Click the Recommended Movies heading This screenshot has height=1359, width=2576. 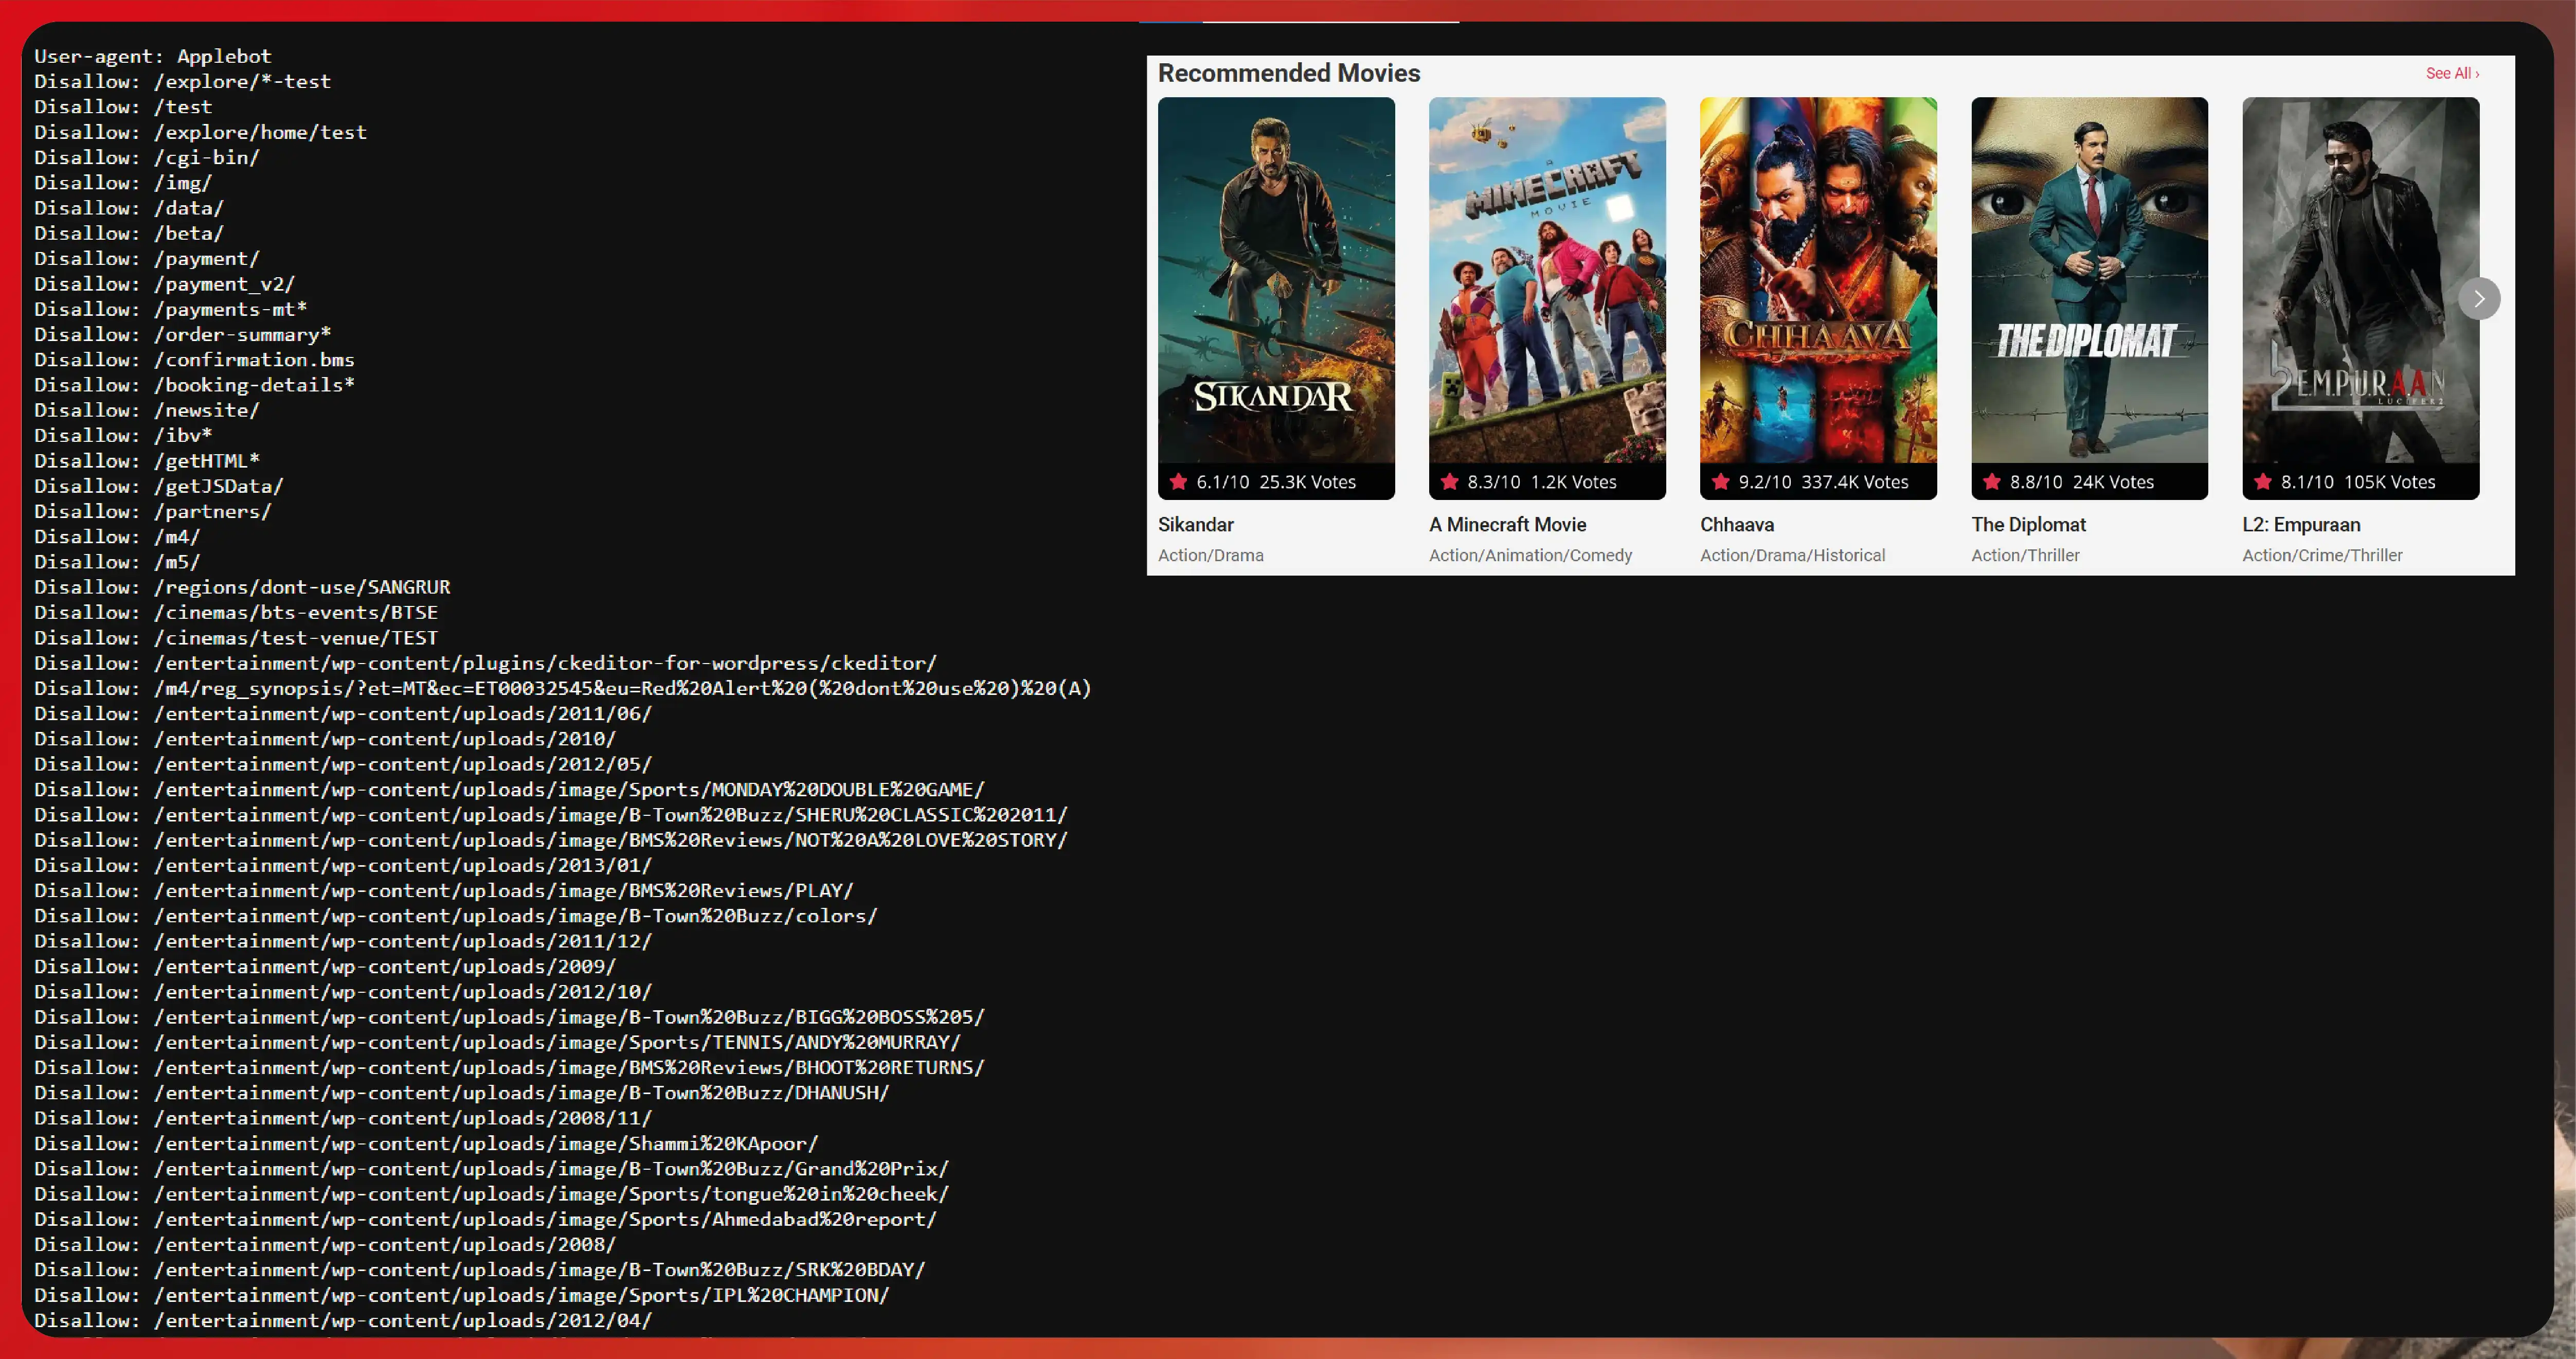click(1288, 73)
